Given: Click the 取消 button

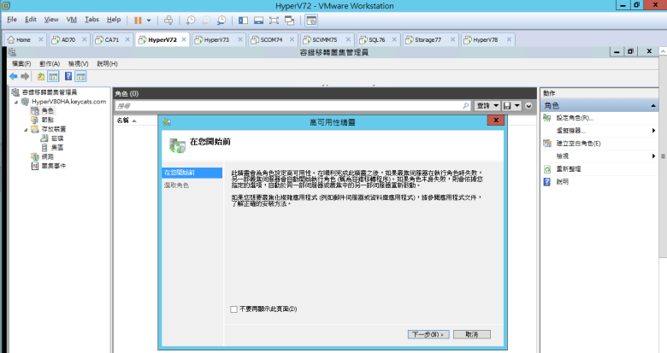Looking at the screenshot, I should click(x=471, y=334).
